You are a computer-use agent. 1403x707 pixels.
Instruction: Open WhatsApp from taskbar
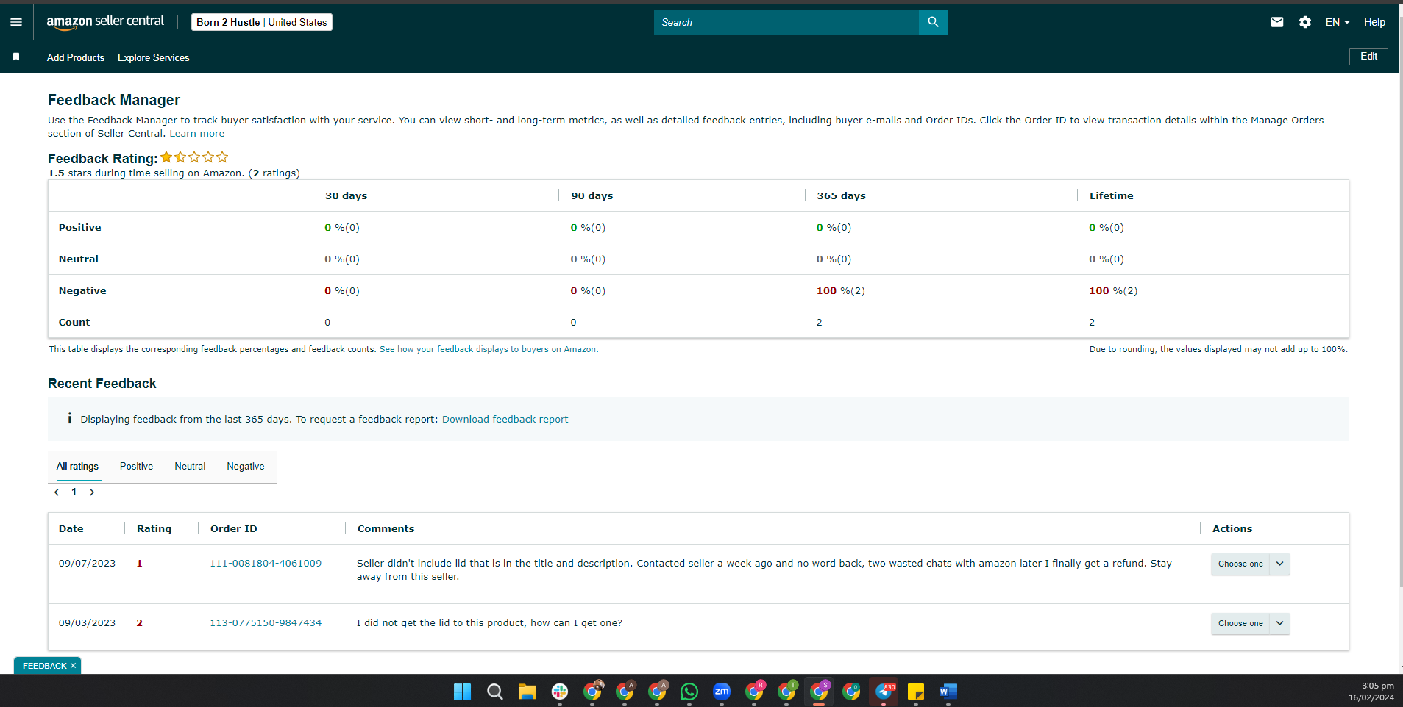tap(689, 692)
